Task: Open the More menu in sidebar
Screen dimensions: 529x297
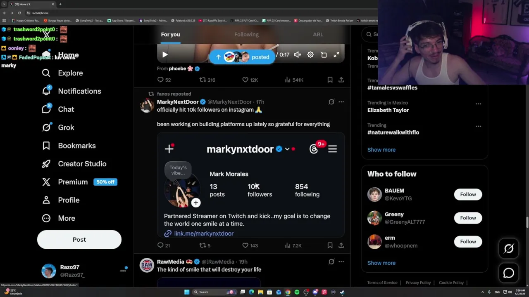Action: click(x=58, y=218)
